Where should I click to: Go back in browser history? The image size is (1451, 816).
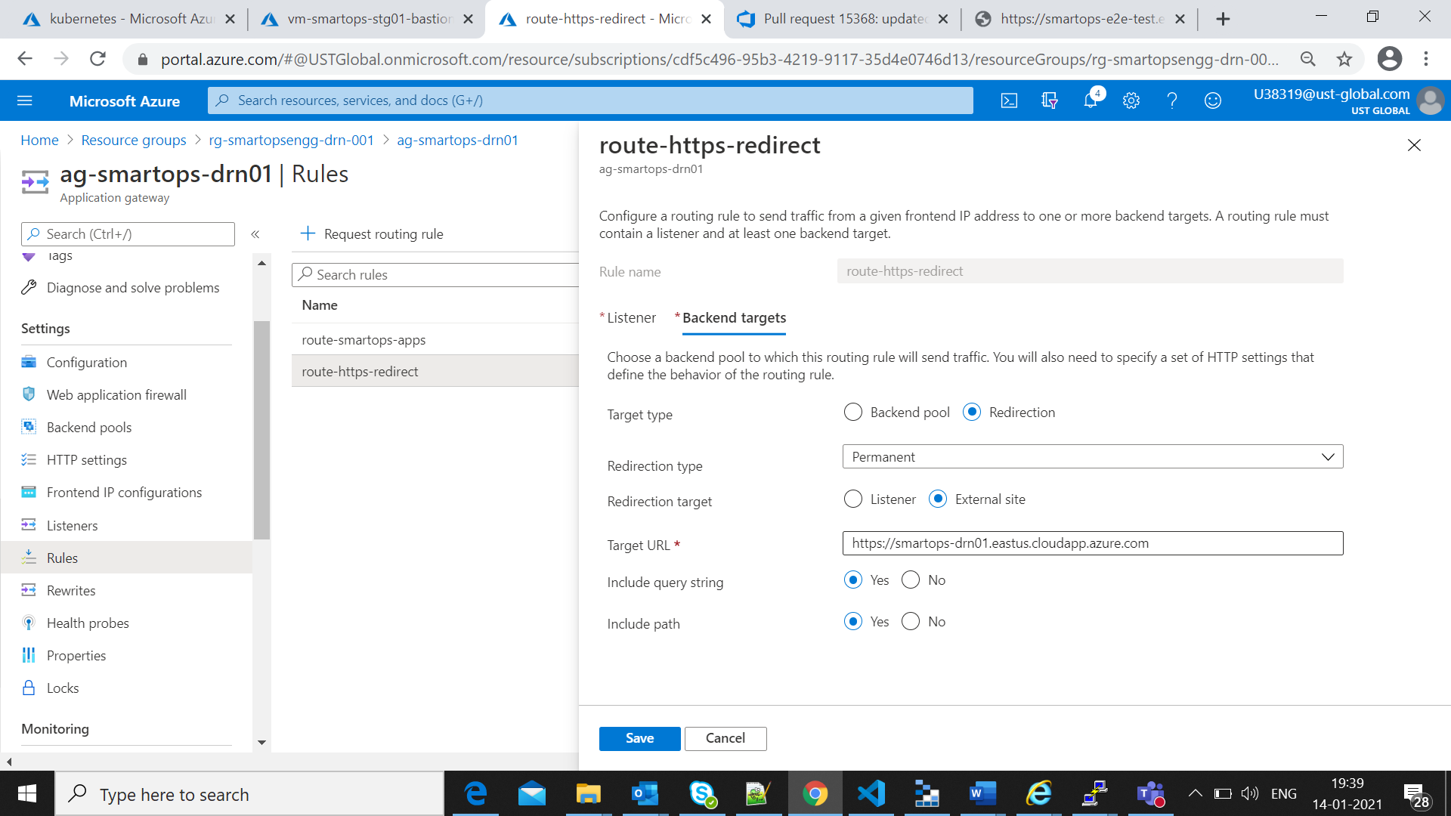(x=25, y=59)
